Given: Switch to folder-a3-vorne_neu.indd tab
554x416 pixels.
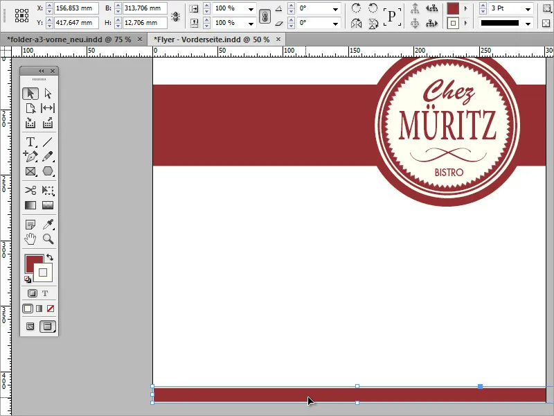Looking at the screenshot, I should [69, 40].
